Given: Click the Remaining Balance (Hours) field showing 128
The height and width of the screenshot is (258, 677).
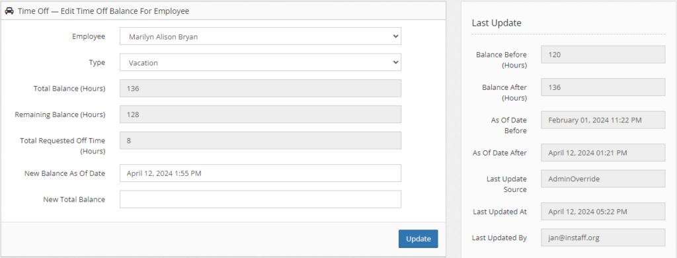Looking at the screenshot, I should pyautogui.click(x=260, y=114).
